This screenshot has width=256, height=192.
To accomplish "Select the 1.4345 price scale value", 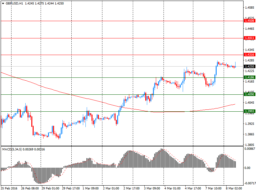I will coord(250,50).
